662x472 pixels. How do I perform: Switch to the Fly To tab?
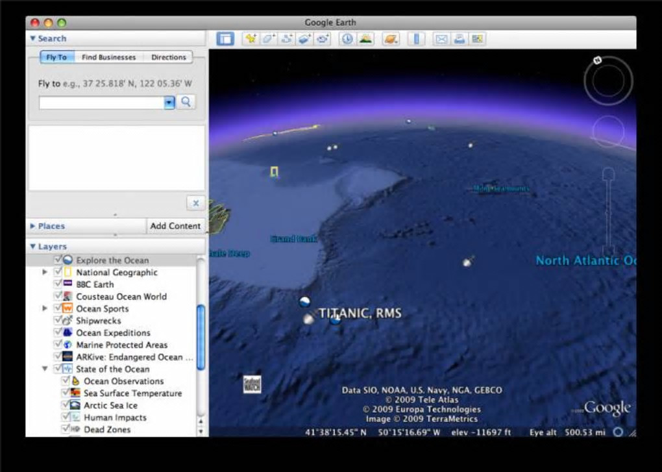[x=57, y=57]
